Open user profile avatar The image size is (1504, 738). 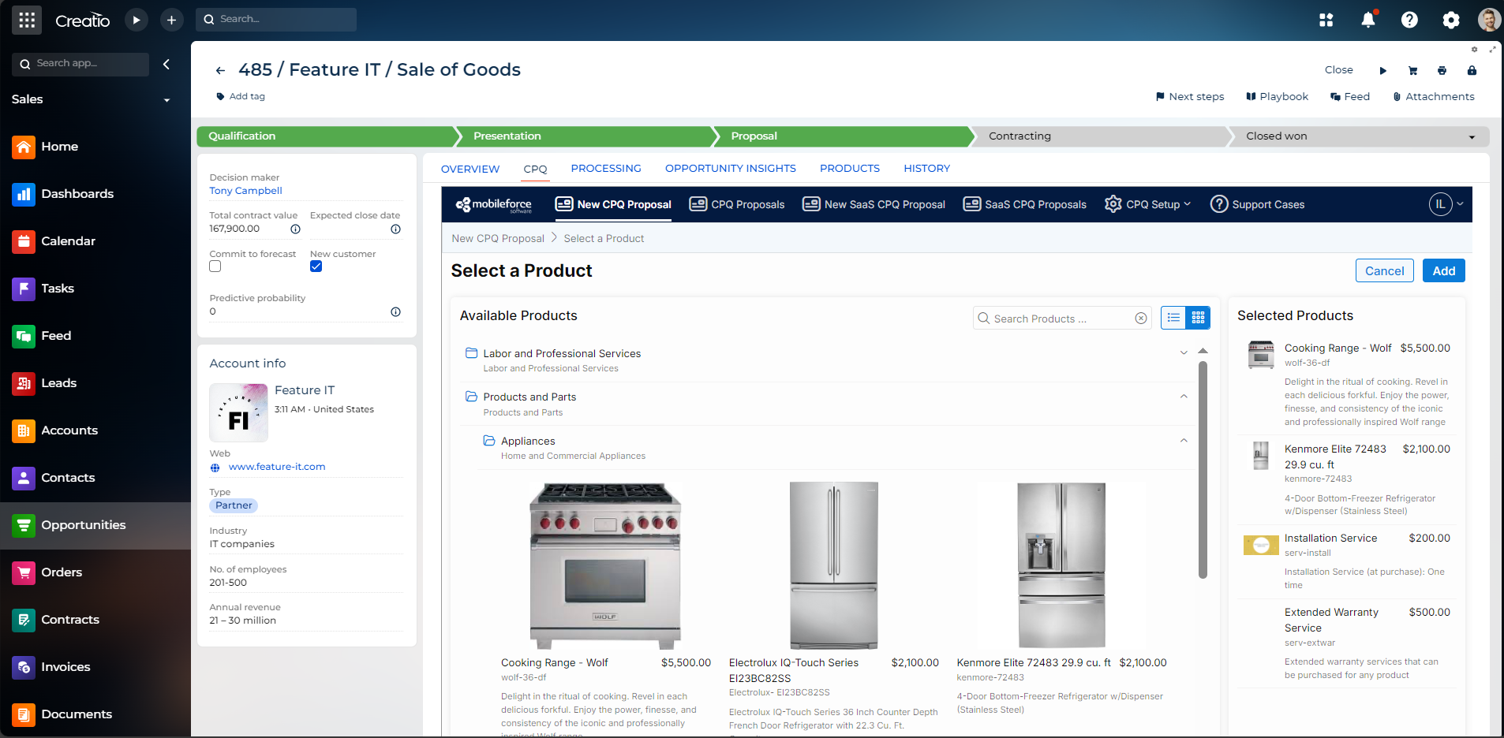click(1489, 20)
